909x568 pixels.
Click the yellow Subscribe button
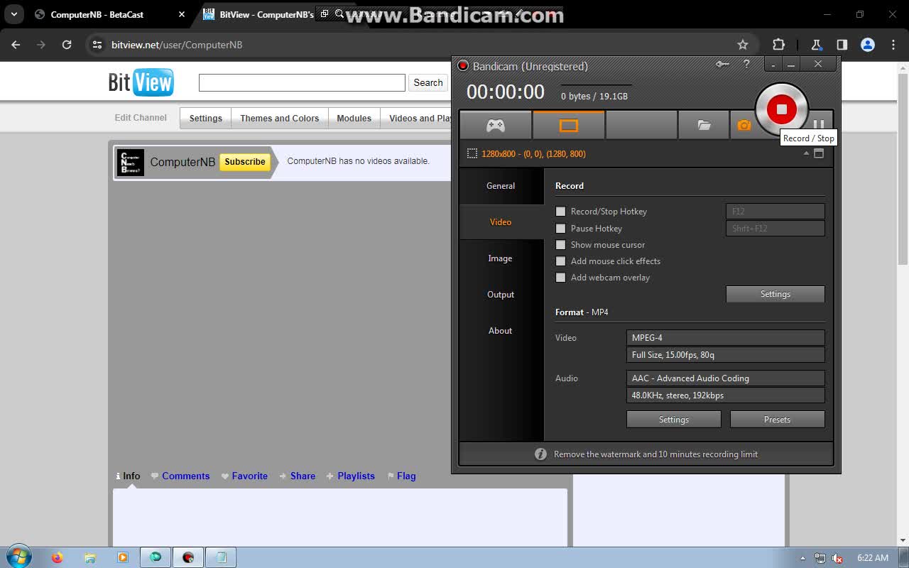point(245,162)
